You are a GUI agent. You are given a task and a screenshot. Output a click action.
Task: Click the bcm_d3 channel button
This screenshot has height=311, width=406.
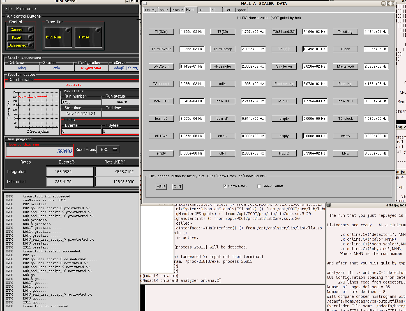(161, 119)
